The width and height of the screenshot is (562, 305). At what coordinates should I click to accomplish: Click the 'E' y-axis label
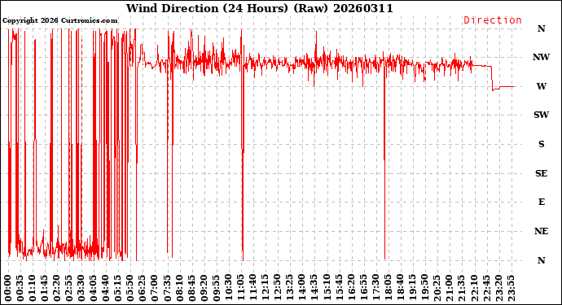click(x=541, y=202)
